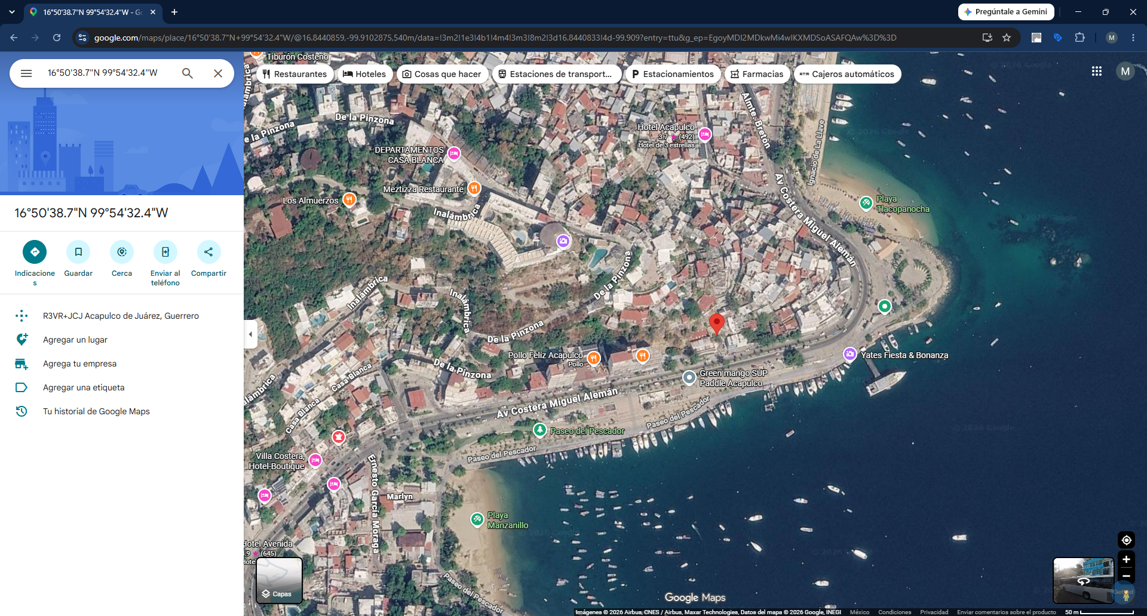The height and width of the screenshot is (616, 1147).
Task: Click the red location pin marker
Action: pyautogui.click(x=716, y=324)
